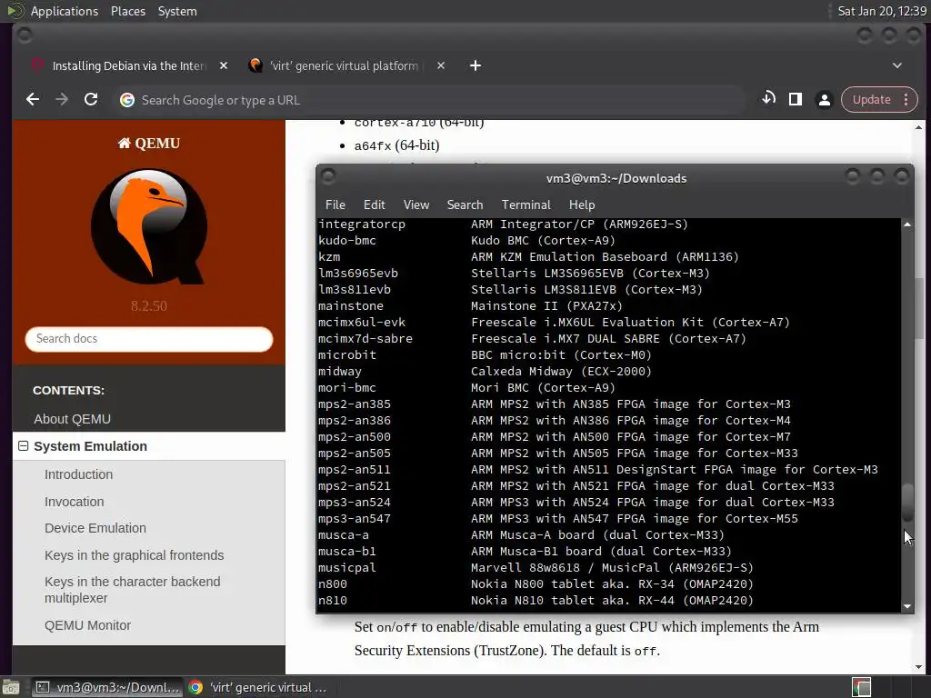
Task: Collapse the System Emulation section
Action: (23, 445)
